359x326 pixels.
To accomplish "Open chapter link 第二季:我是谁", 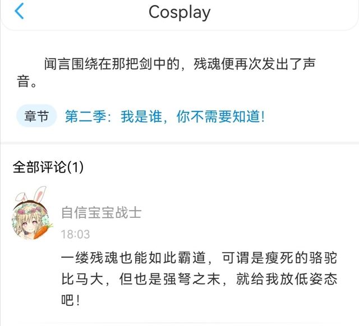I will (x=113, y=117).
